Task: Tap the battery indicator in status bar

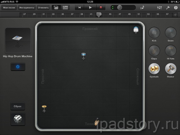Action: 177,2
